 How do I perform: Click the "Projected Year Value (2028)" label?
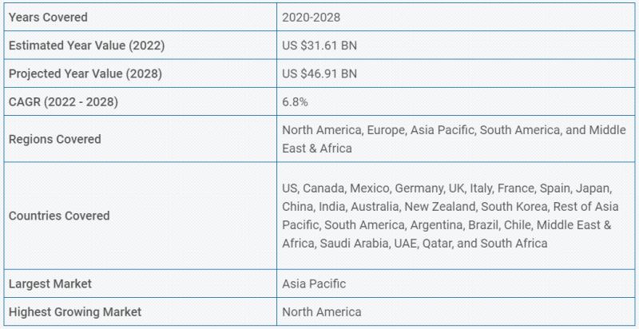(x=85, y=74)
